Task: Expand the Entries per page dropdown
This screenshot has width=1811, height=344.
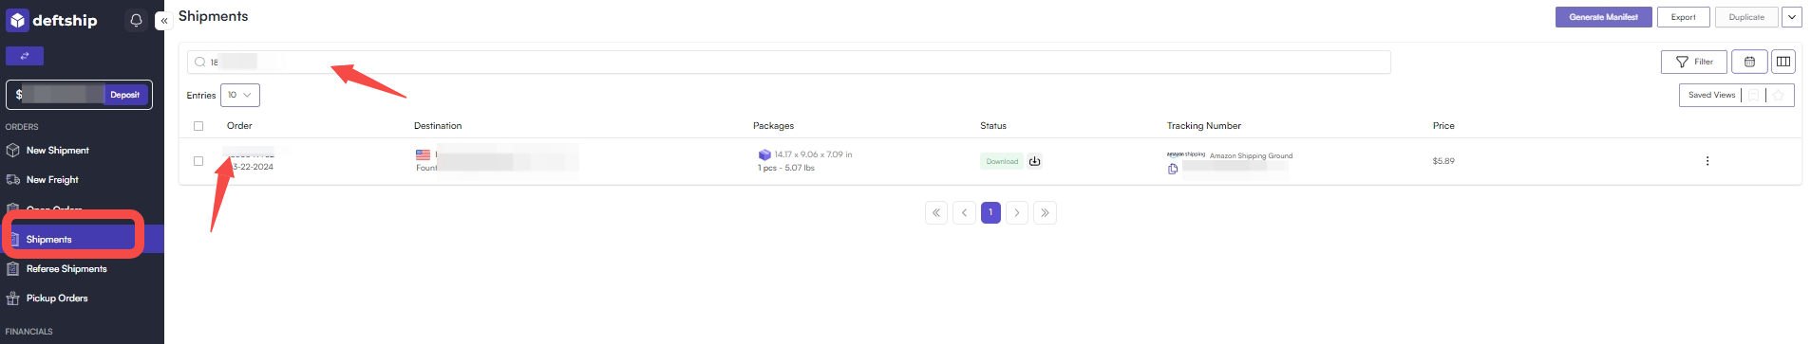Action: point(240,95)
